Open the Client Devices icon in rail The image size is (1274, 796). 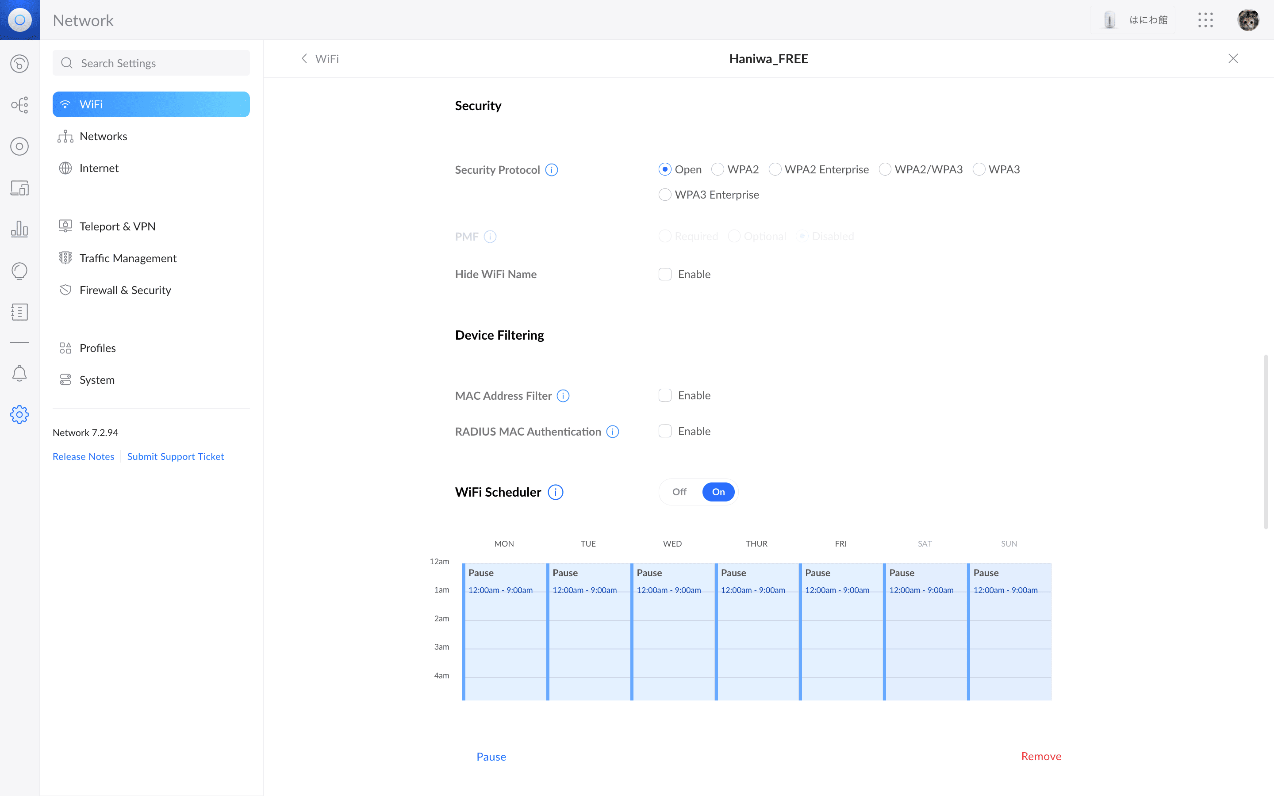click(19, 188)
